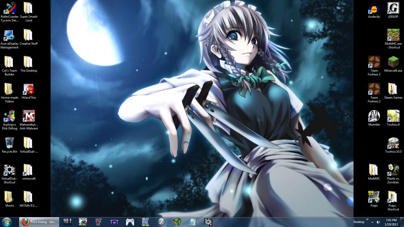Open the Audacity desktop shortcut
Screen dimensions: 404x227
coord(374,9)
